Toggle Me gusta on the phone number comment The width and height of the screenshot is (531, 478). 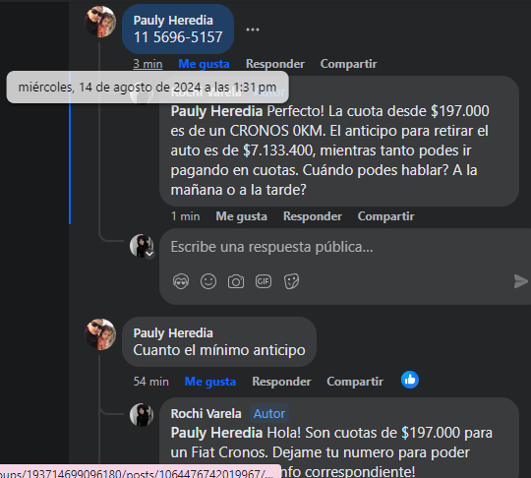(204, 64)
